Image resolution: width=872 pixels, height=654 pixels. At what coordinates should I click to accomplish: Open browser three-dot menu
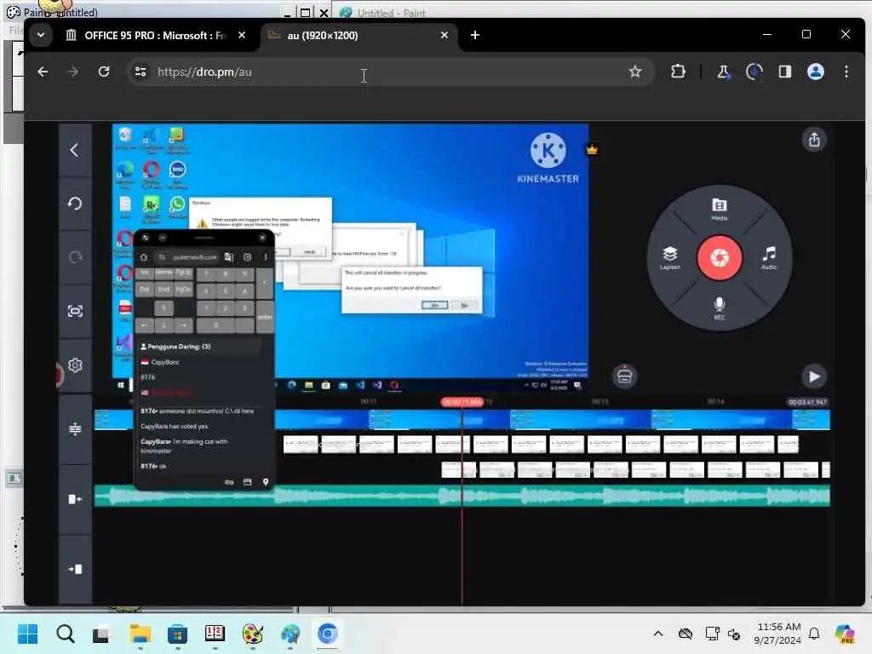846,72
